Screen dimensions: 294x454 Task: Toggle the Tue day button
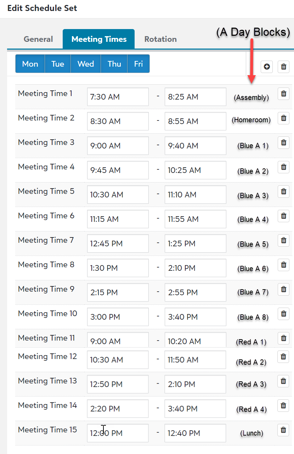click(58, 64)
